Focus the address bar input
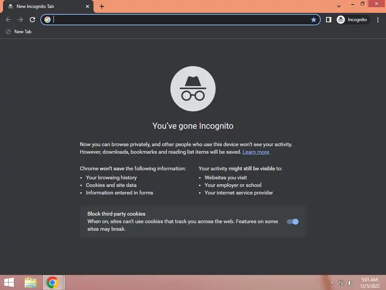386x290 pixels. [x=181, y=20]
